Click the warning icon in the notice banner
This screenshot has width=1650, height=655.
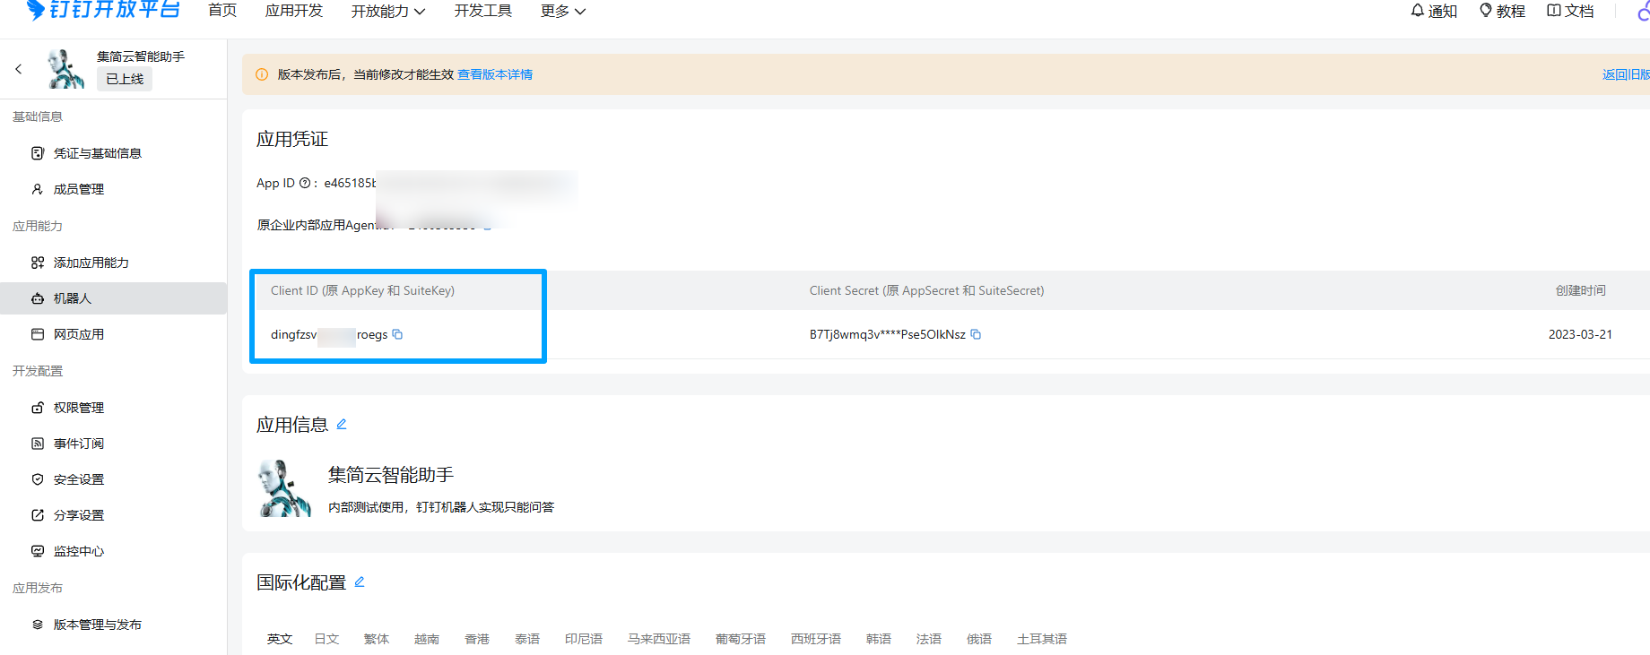(262, 74)
